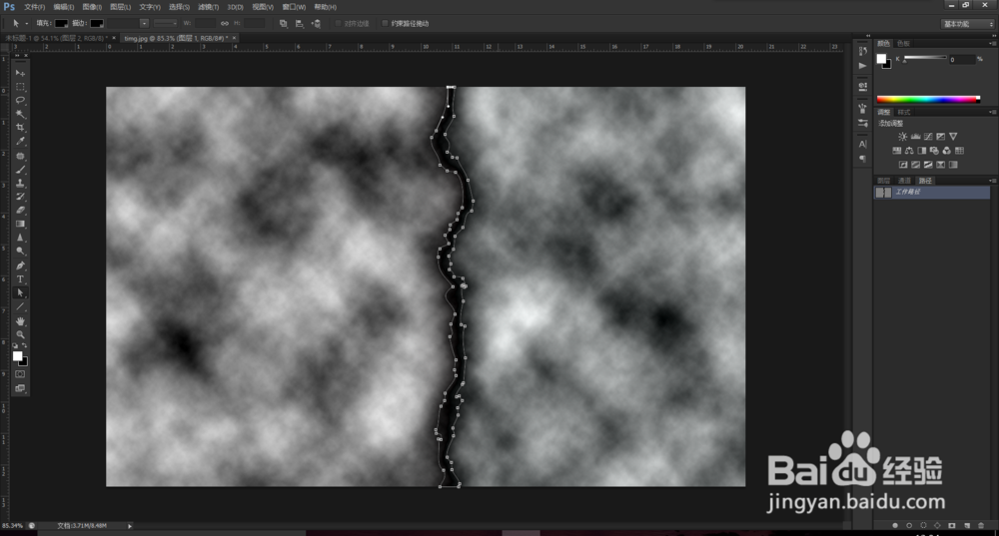Open the stroke line style dropdown

[165, 24]
